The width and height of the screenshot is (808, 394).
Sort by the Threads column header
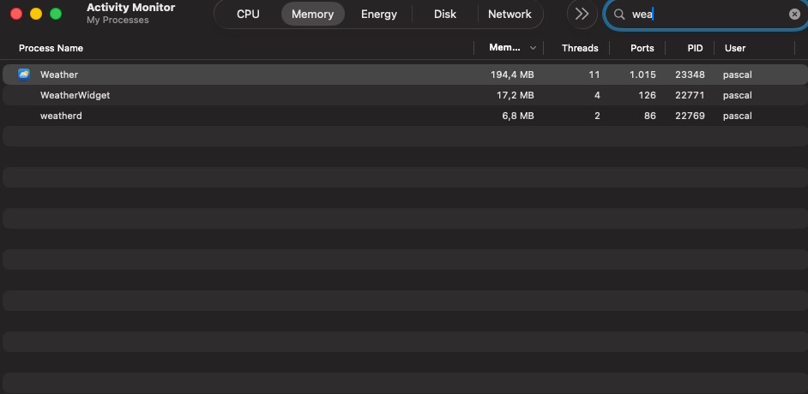(x=580, y=48)
